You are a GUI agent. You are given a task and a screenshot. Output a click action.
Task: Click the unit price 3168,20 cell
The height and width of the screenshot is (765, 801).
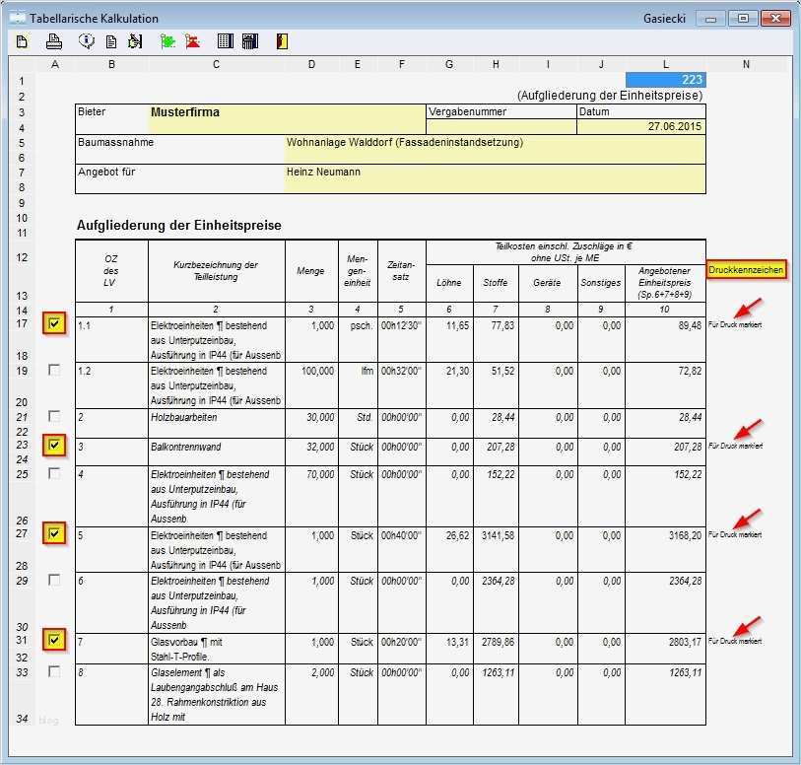coord(666,549)
